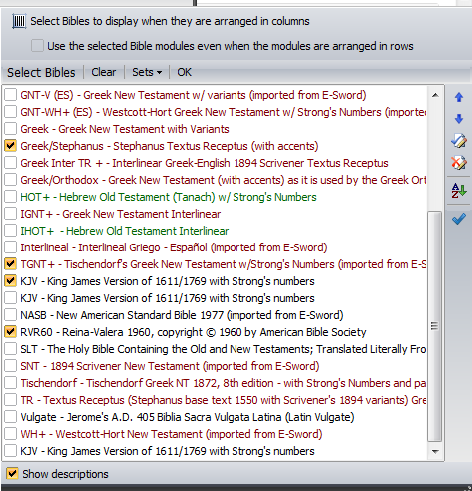
Task: Click the Clear button
Action: [x=104, y=72]
